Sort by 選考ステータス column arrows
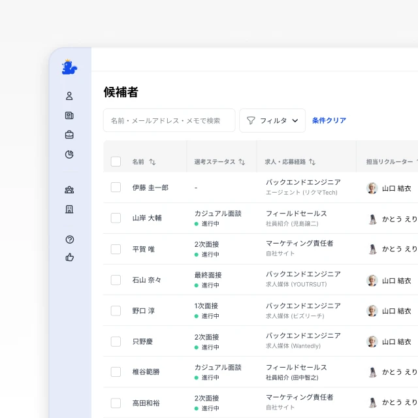The height and width of the screenshot is (418, 418). (x=242, y=162)
